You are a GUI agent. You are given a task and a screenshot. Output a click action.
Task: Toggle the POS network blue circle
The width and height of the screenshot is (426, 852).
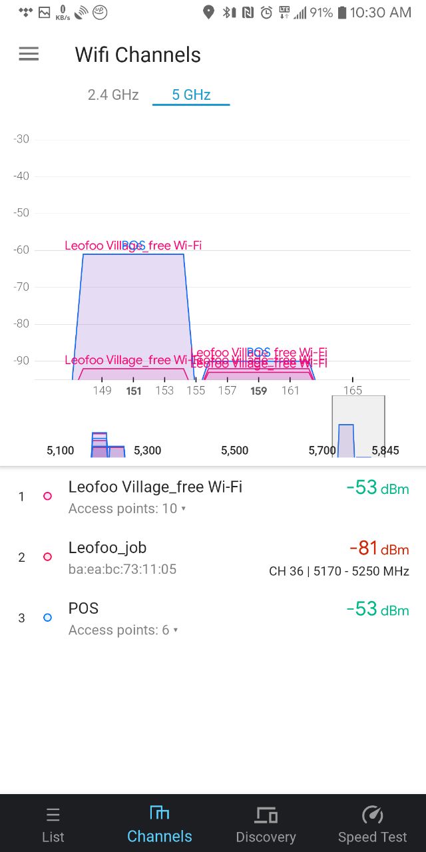[47, 618]
